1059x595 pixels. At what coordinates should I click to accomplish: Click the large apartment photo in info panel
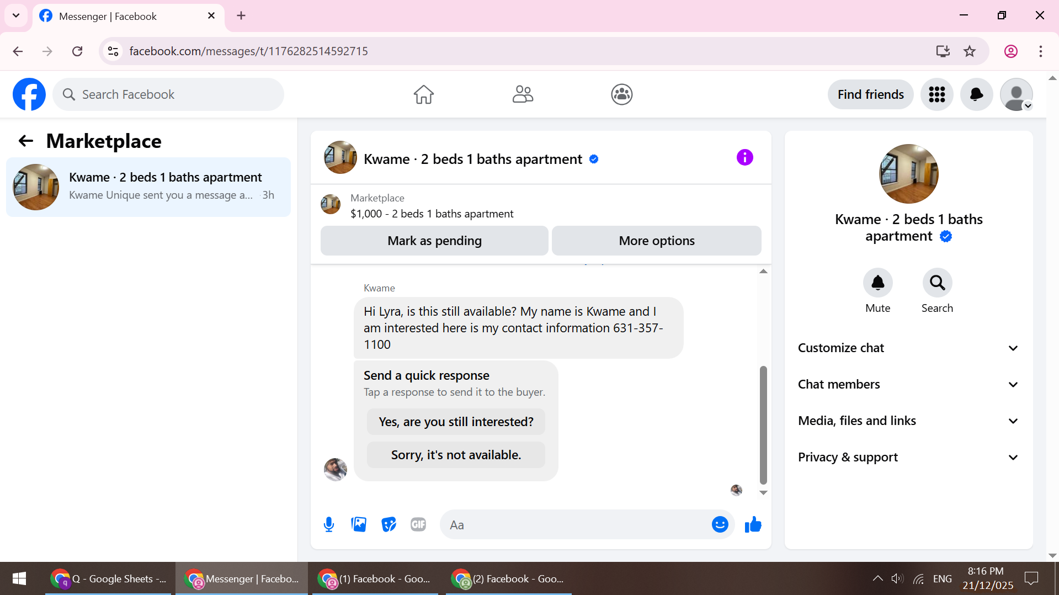908,174
